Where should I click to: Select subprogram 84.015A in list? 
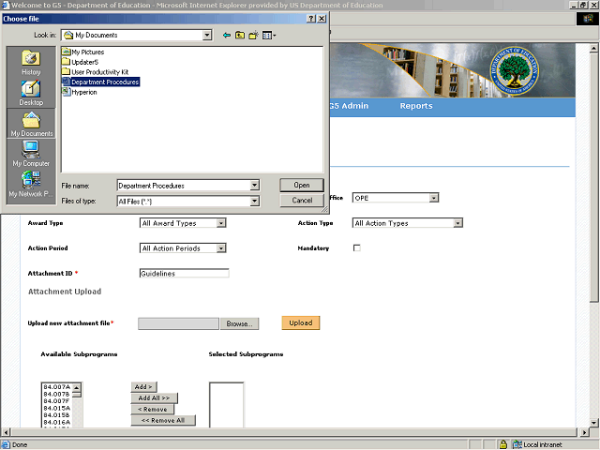(56, 409)
